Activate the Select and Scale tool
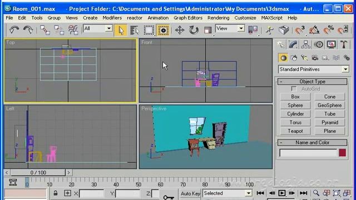356x200 pixels. (x=207, y=30)
